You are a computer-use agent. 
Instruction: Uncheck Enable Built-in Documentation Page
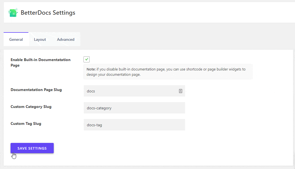tap(87, 59)
